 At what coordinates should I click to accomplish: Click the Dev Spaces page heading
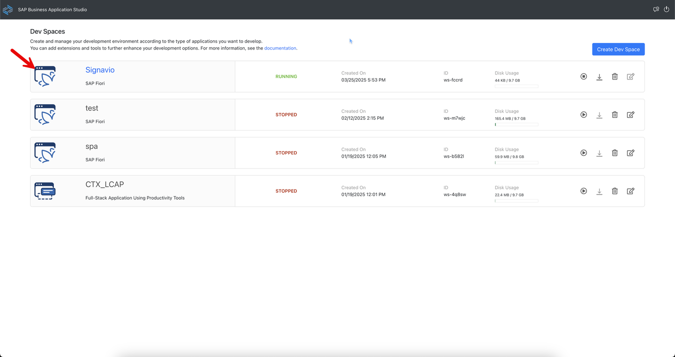click(47, 31)
